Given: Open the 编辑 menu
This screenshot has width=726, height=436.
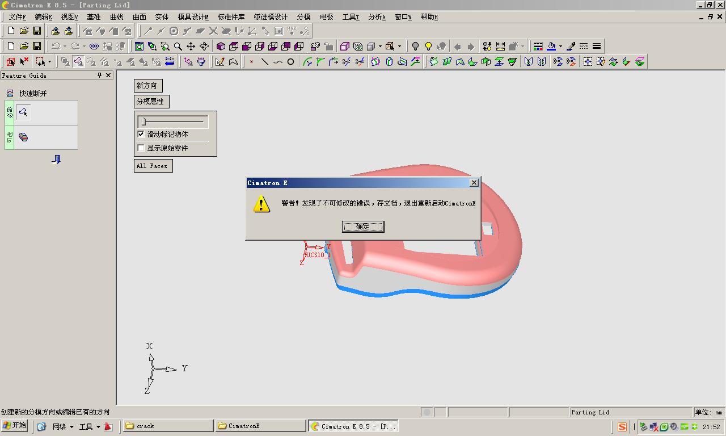Looking at the screenshot, I should [x=43, y=17].
